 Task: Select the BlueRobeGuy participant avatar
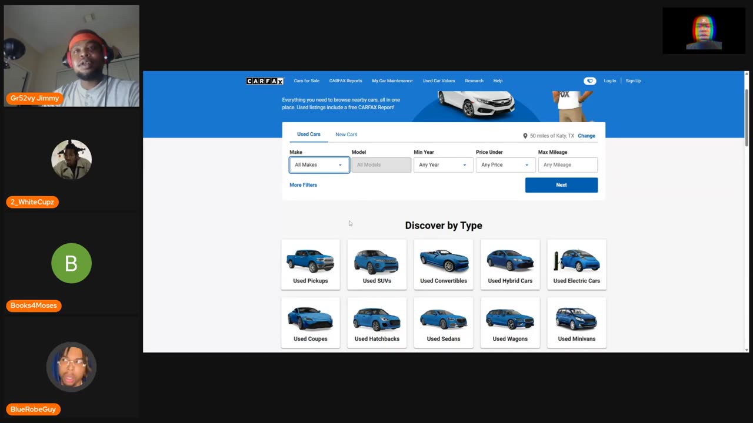71,367
